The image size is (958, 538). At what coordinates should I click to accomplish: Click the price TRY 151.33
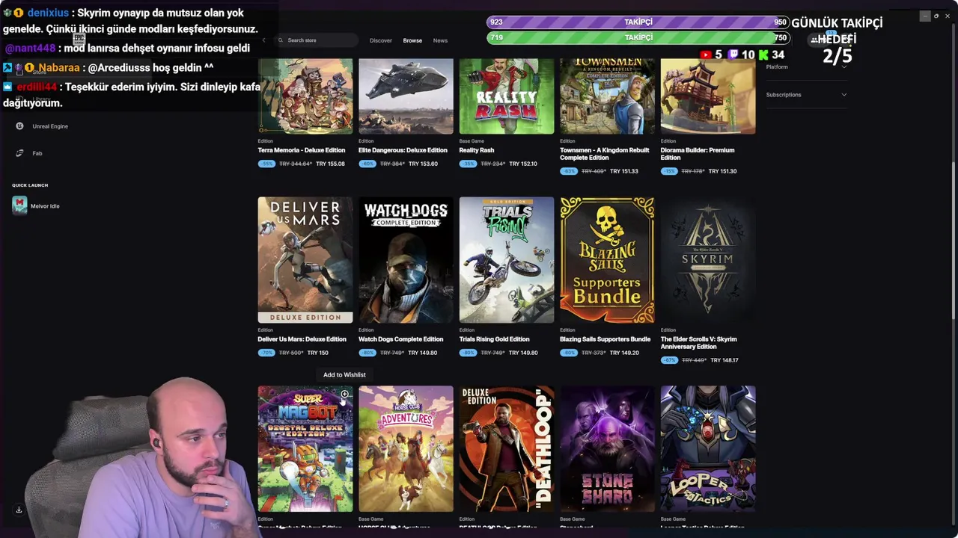click(624, 171)
